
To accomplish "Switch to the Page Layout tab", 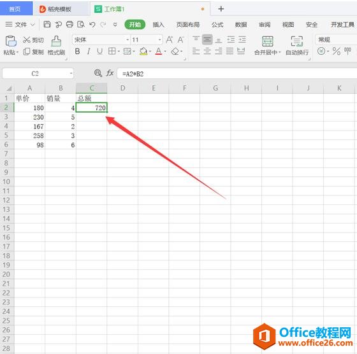I will pyautogui.click(x=188, y=24).
